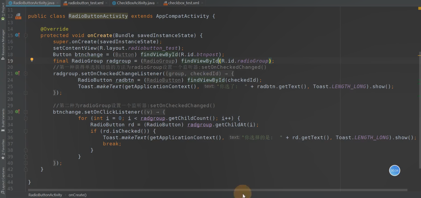
Task: Click radiobutton_test in setContentView line
Action: click(153, 48)
